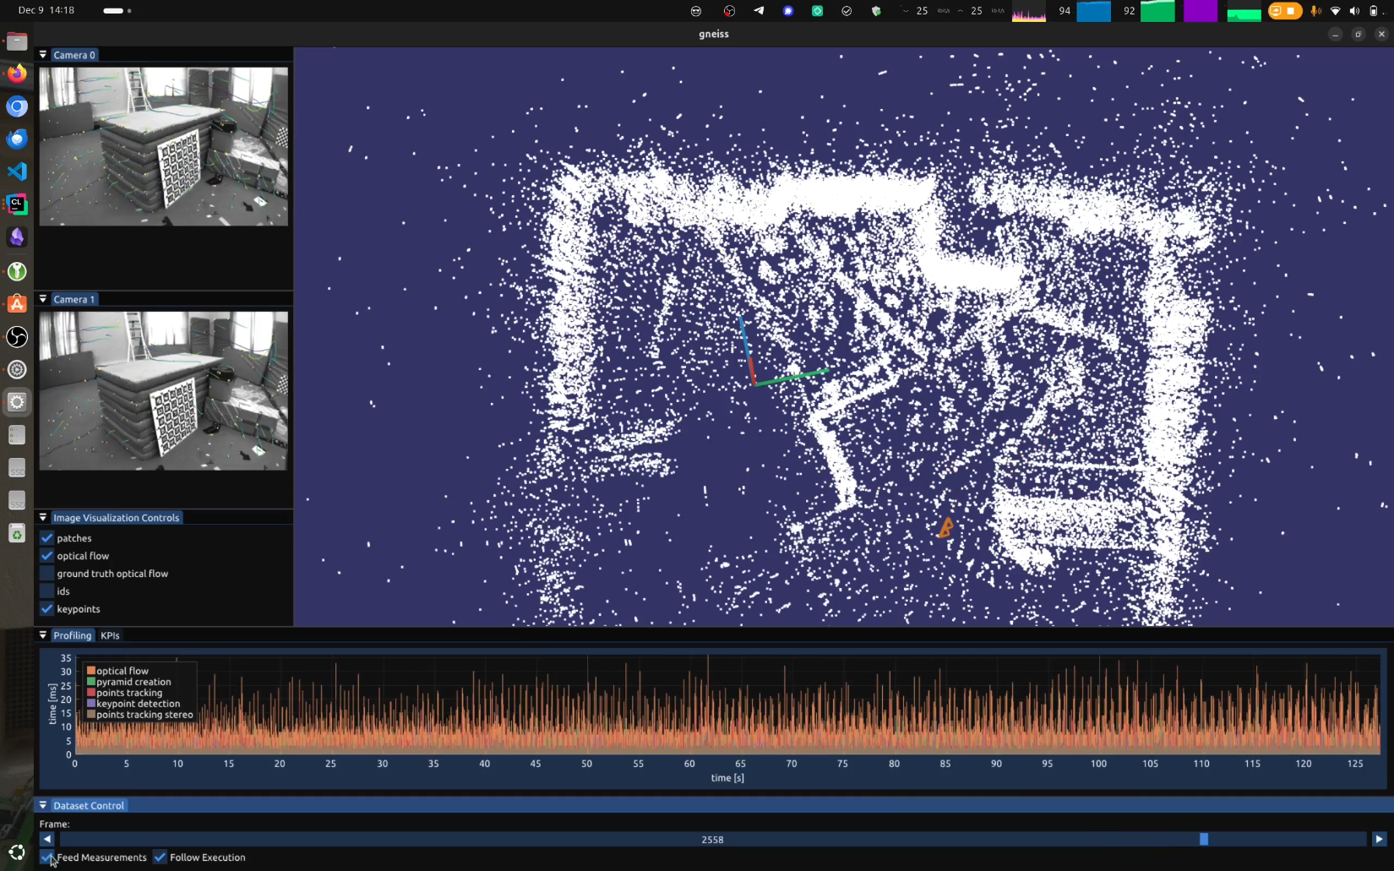
Task: Click the points tracking stereo legend entry
Action: click(x=140, y=715)
